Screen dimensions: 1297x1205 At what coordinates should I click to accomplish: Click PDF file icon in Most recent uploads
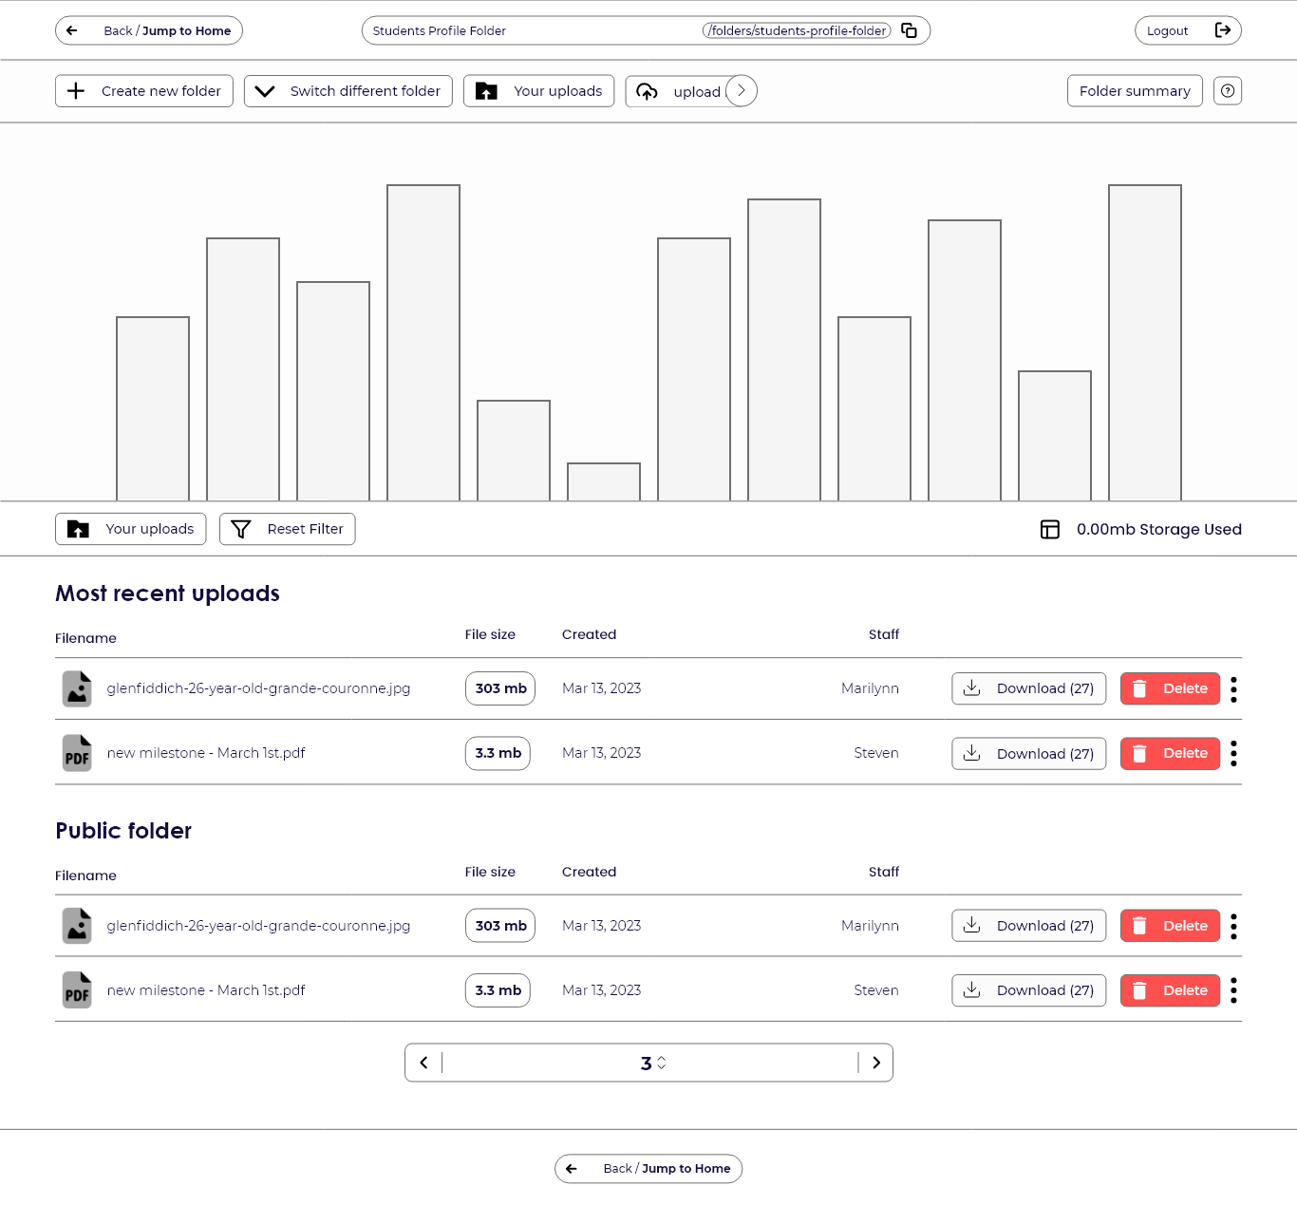(77, 754)
